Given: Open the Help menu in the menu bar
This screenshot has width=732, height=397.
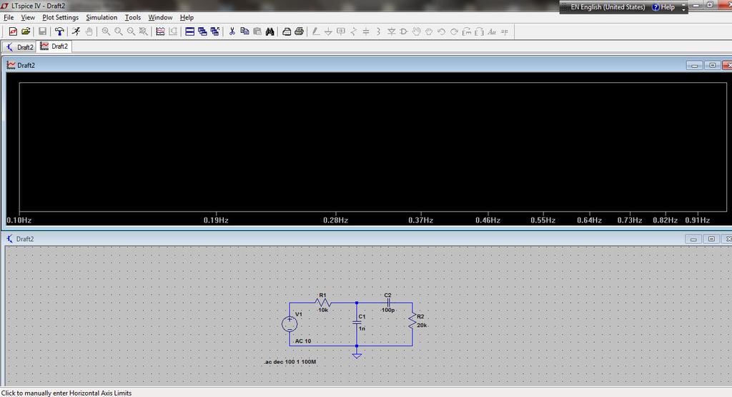Looking at the screenshot, I should 187,17.
